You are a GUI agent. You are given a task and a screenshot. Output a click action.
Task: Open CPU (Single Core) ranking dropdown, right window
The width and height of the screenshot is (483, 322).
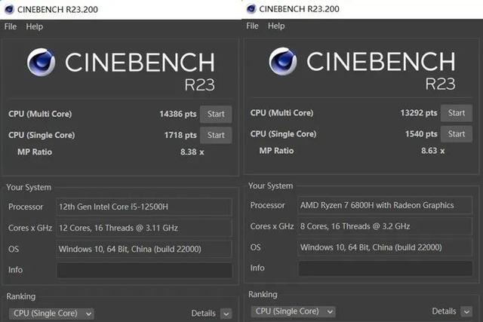tap(293, 311)
